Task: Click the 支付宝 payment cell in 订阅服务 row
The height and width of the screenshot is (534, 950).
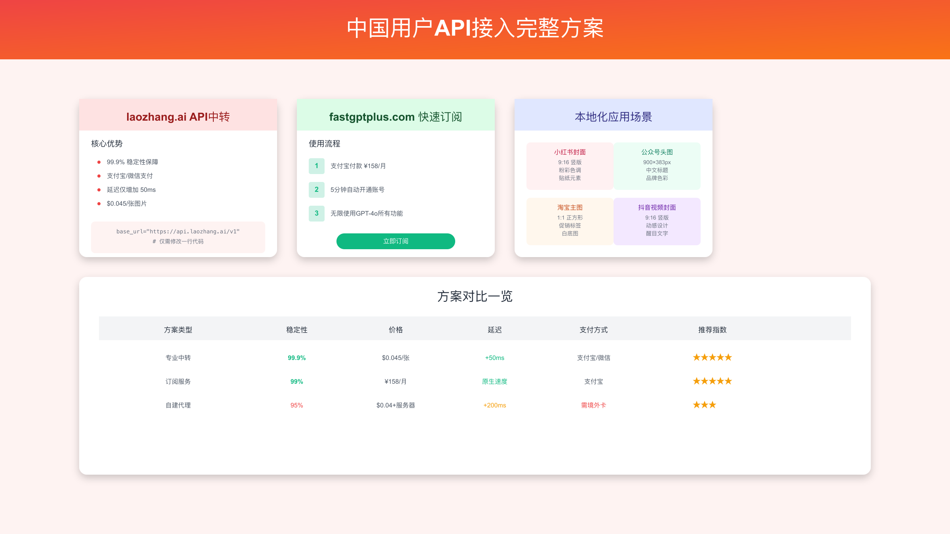Action: coord(594,382)
